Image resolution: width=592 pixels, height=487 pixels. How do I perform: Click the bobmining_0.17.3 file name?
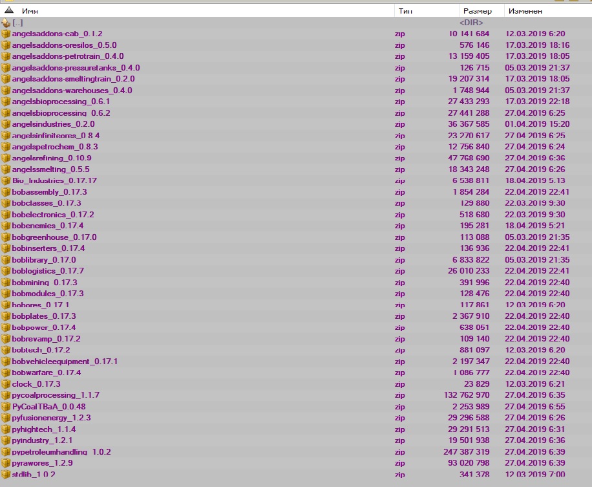tap(45, 283)
